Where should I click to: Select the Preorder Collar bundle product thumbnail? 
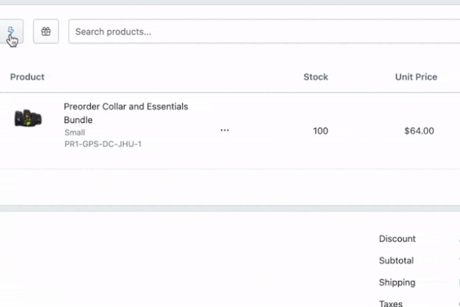point(28,118)
